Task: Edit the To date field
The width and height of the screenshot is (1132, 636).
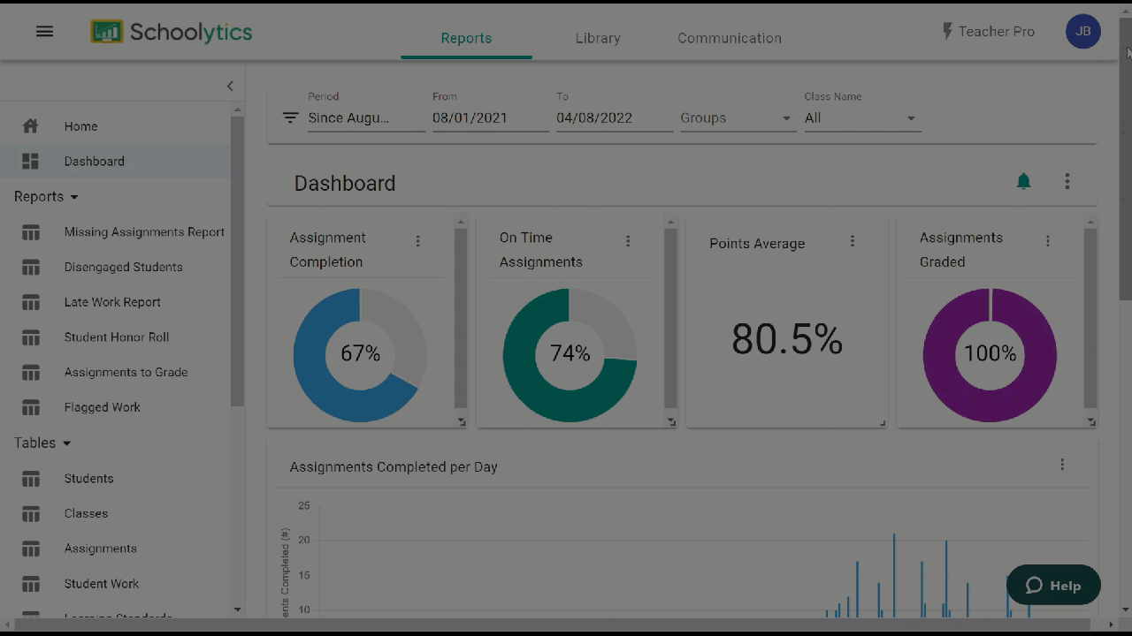Action: tap(614, 118)
